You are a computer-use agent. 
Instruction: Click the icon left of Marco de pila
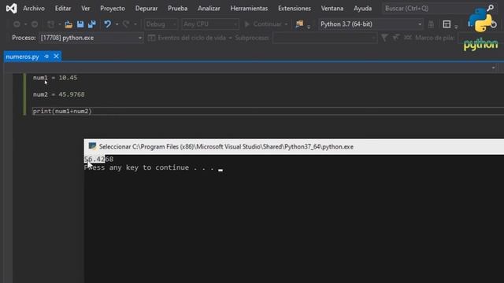[x=408, y=38]
